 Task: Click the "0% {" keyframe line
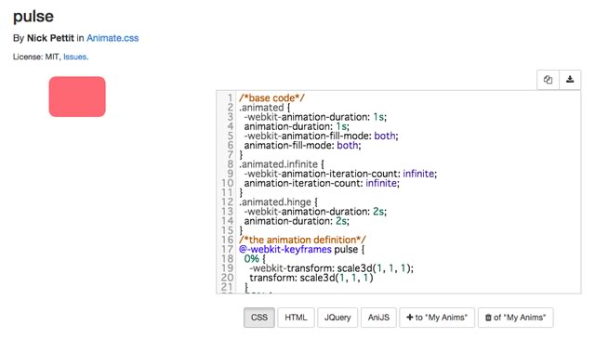click(x=255, y=259)
